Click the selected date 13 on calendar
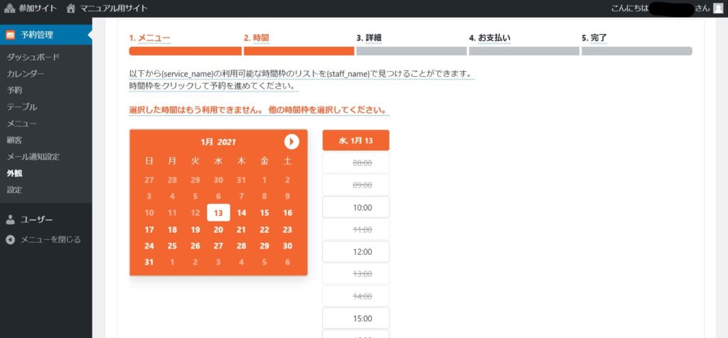The width and height of the screenshot is (728, 338). pyautogui.click(x=218, y=213)
